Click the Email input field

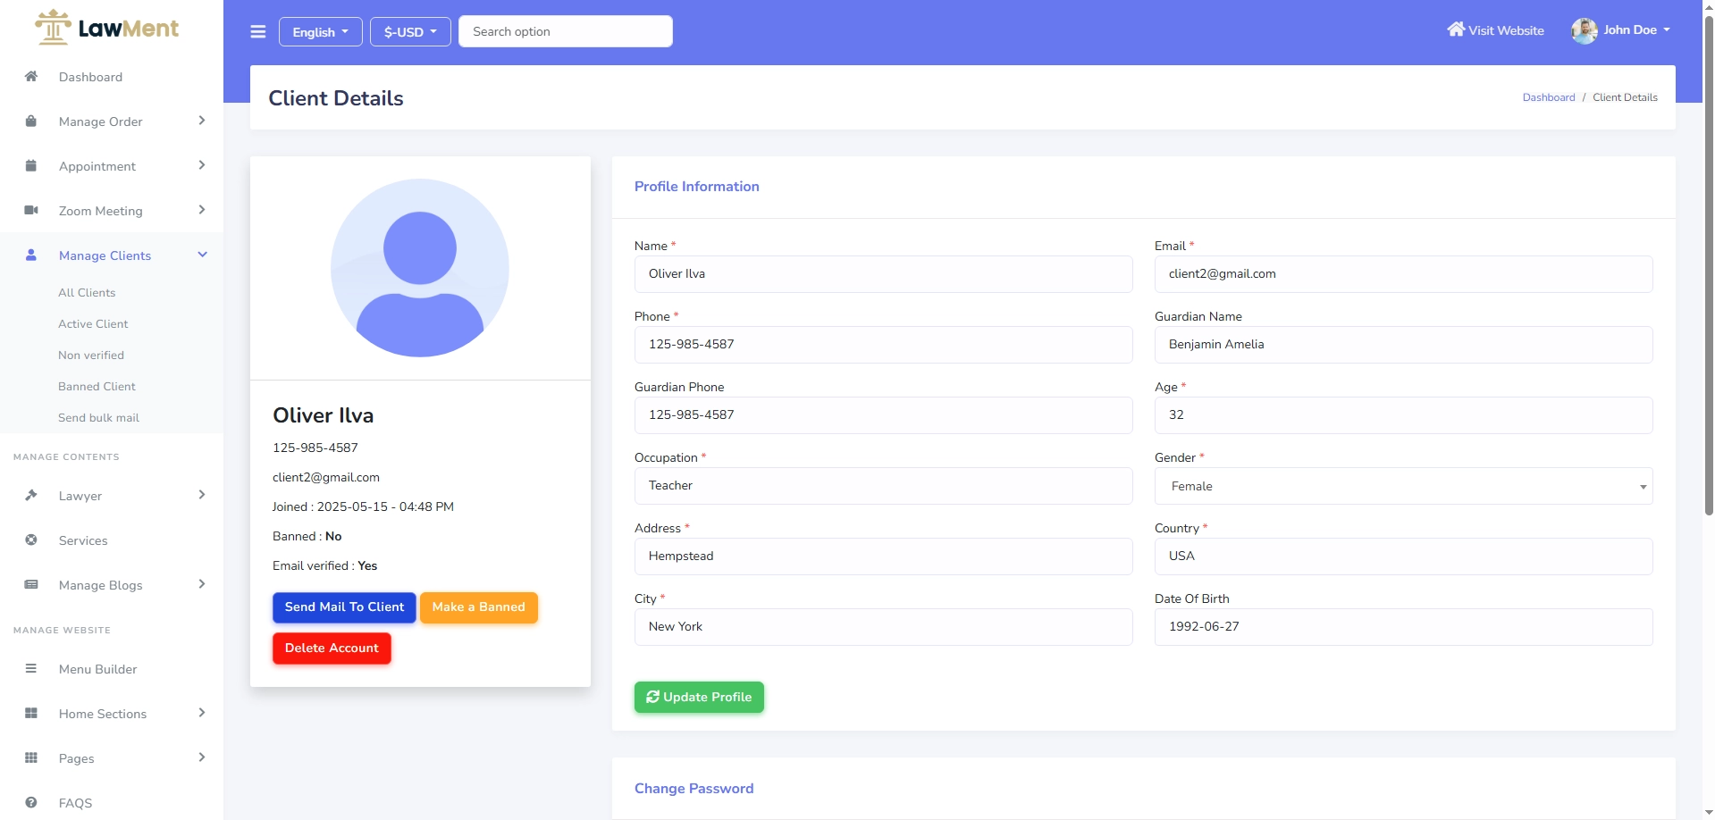1403,274
